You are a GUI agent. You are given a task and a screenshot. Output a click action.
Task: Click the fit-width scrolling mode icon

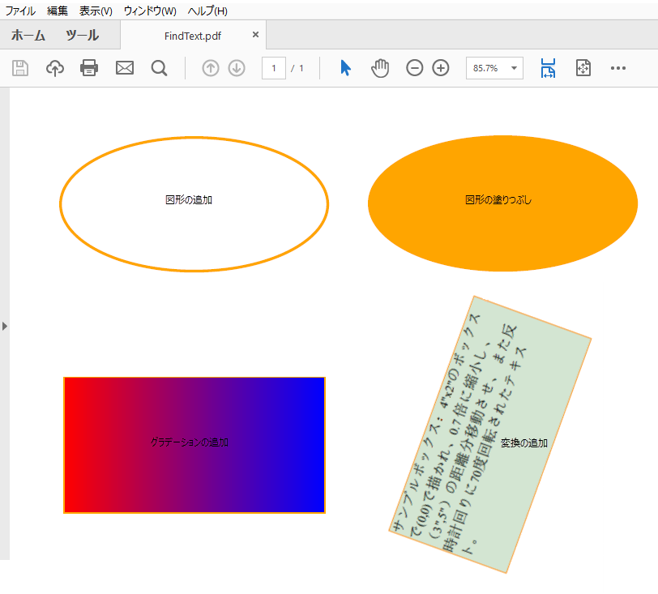click(548, 68)
